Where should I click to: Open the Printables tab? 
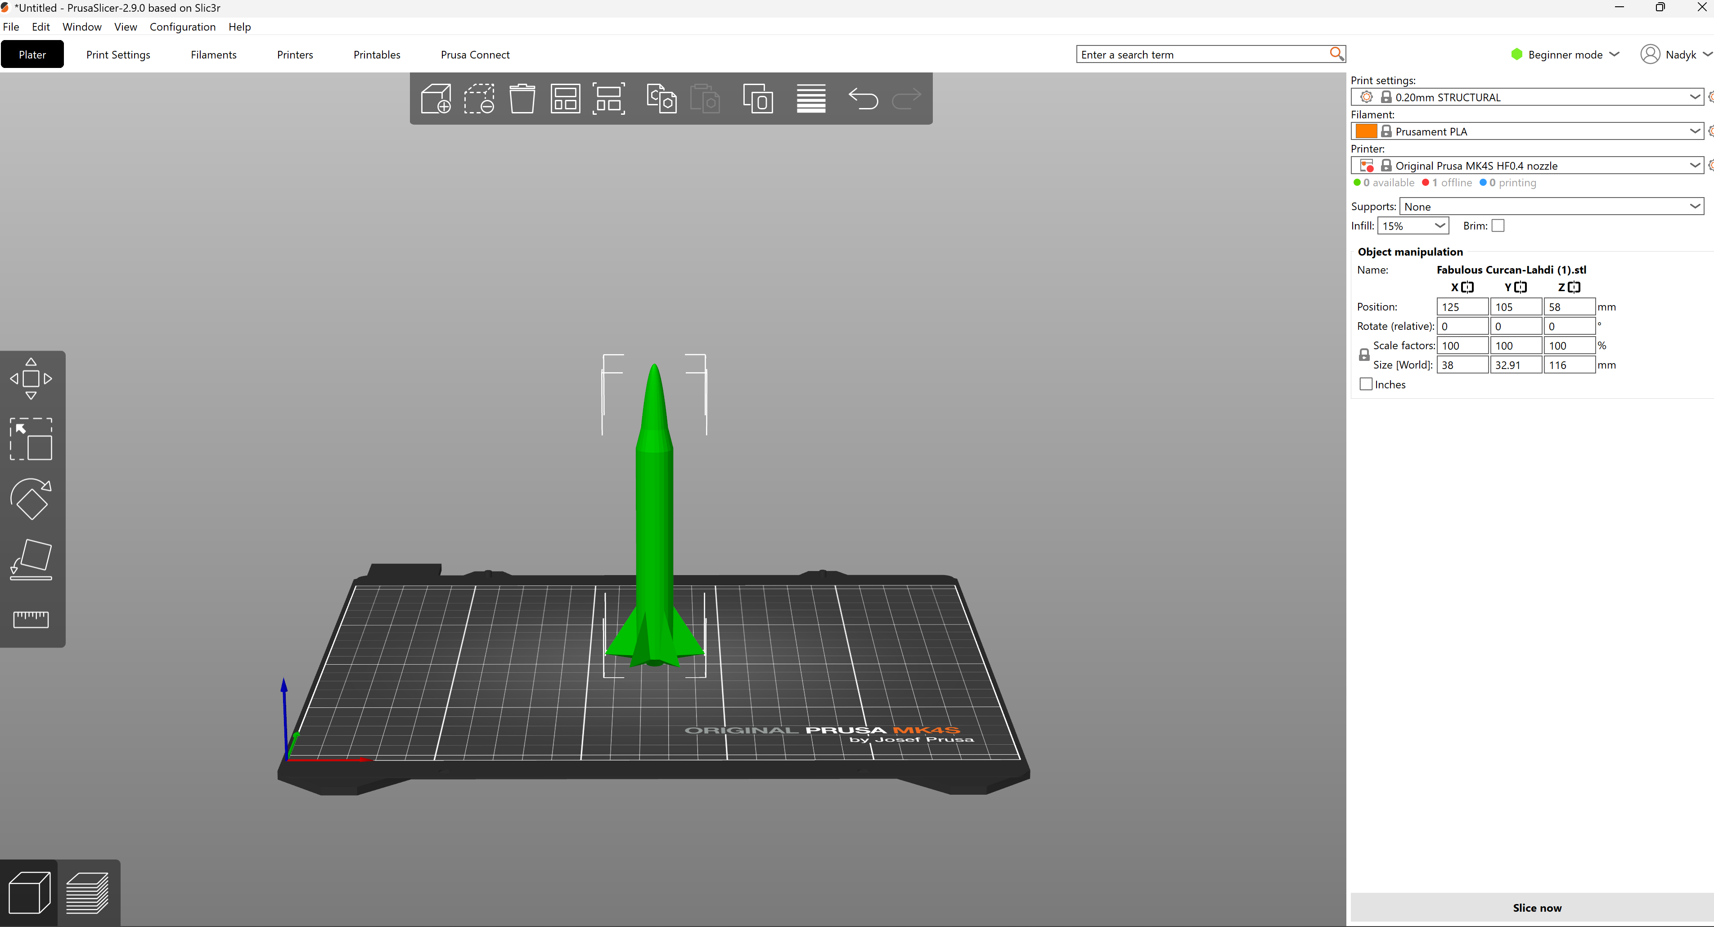[377, 54]
